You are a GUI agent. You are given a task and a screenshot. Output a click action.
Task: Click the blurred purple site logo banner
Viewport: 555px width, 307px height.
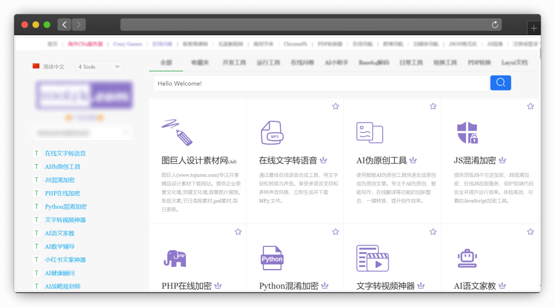pyautogui.click(x=84, y=95)
